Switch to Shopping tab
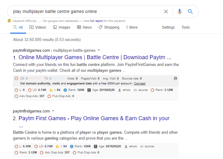The image size is (223, 159). (109, 27)
